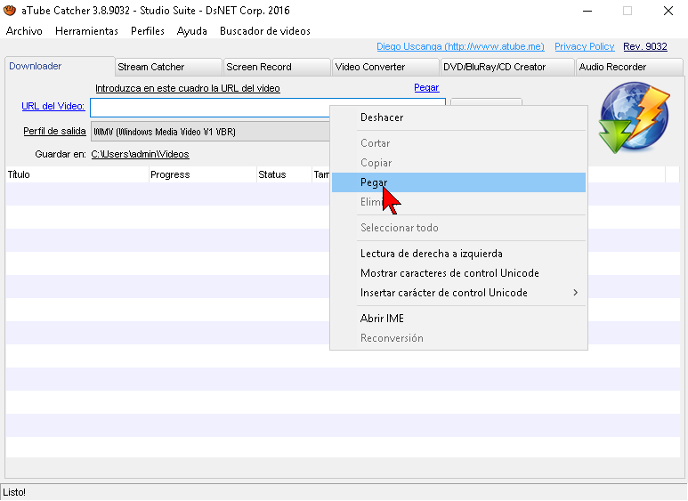Click the Progress column header
Viewport: 688px width, 501px height.
[203, 174]
